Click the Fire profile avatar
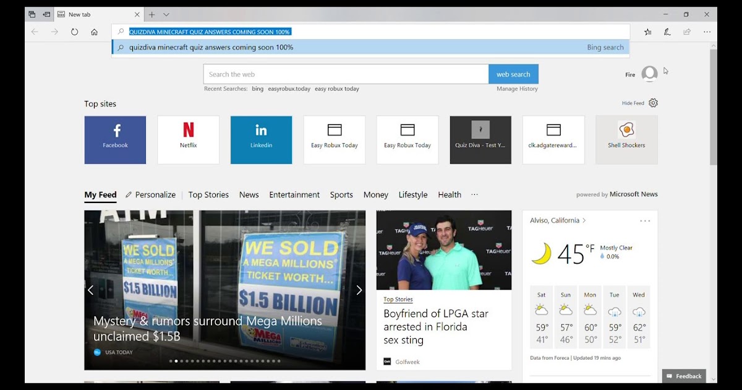742x390 pixels. (x=649, y=74)
